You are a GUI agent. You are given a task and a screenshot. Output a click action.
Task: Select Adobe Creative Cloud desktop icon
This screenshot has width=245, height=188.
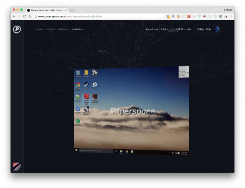pyautogui.click(x=86, y=99)
